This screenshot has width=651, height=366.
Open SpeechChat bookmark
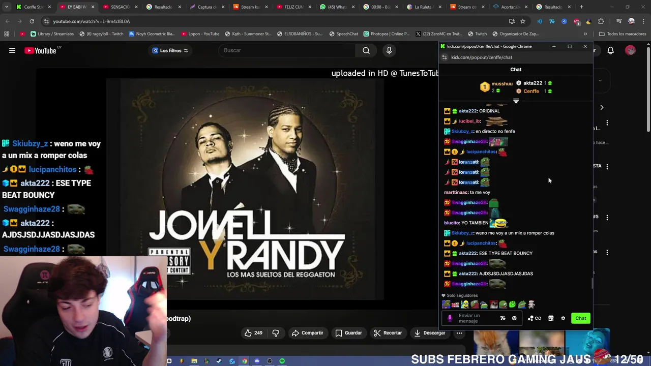pos(344,34)
